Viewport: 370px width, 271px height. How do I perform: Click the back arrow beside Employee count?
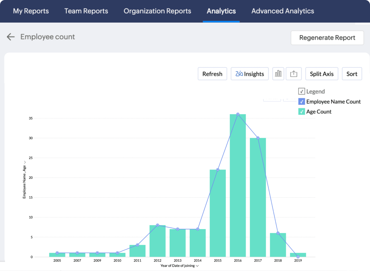(x=10, y=37)
